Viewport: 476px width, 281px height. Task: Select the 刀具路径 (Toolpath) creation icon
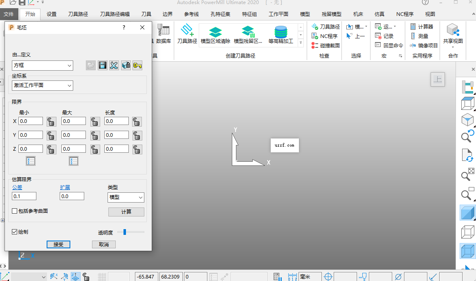[187, 34]
